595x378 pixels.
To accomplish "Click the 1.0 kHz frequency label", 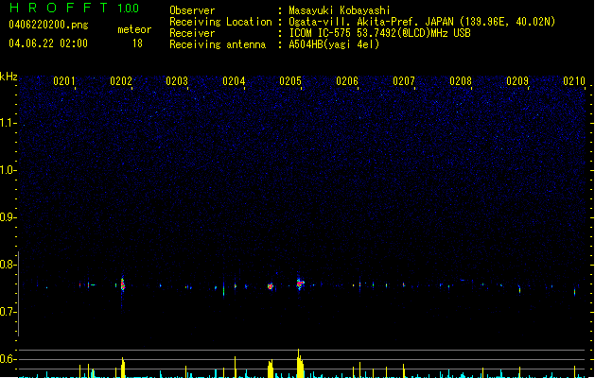I will (8, 170).
